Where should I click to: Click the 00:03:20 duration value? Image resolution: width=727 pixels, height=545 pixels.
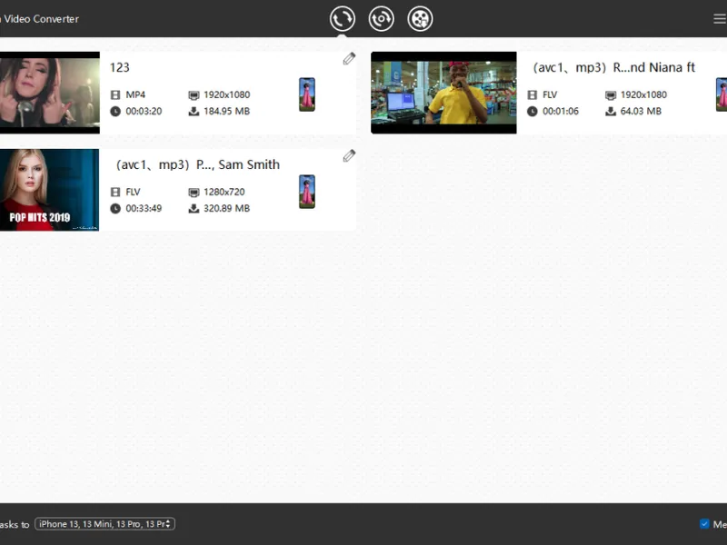coord(144,111)
